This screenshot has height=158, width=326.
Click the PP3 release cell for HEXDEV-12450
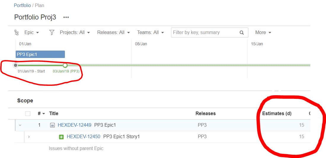coord(202,137)
